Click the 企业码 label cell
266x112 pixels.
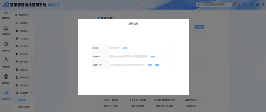tap(101, 48)
